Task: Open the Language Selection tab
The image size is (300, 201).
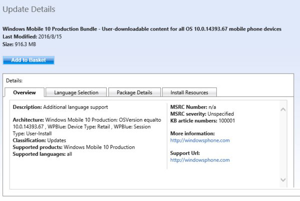Action: pyautogui.click(x=76, y=92)
